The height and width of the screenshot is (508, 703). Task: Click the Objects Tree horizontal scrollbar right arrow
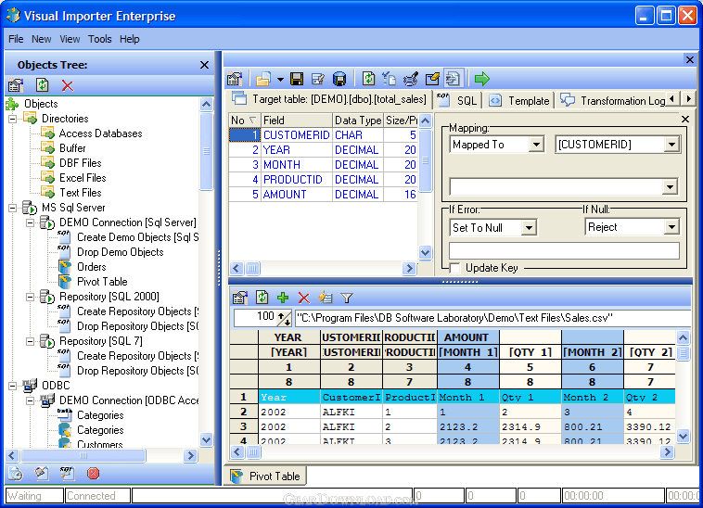[x=190, y=455]
